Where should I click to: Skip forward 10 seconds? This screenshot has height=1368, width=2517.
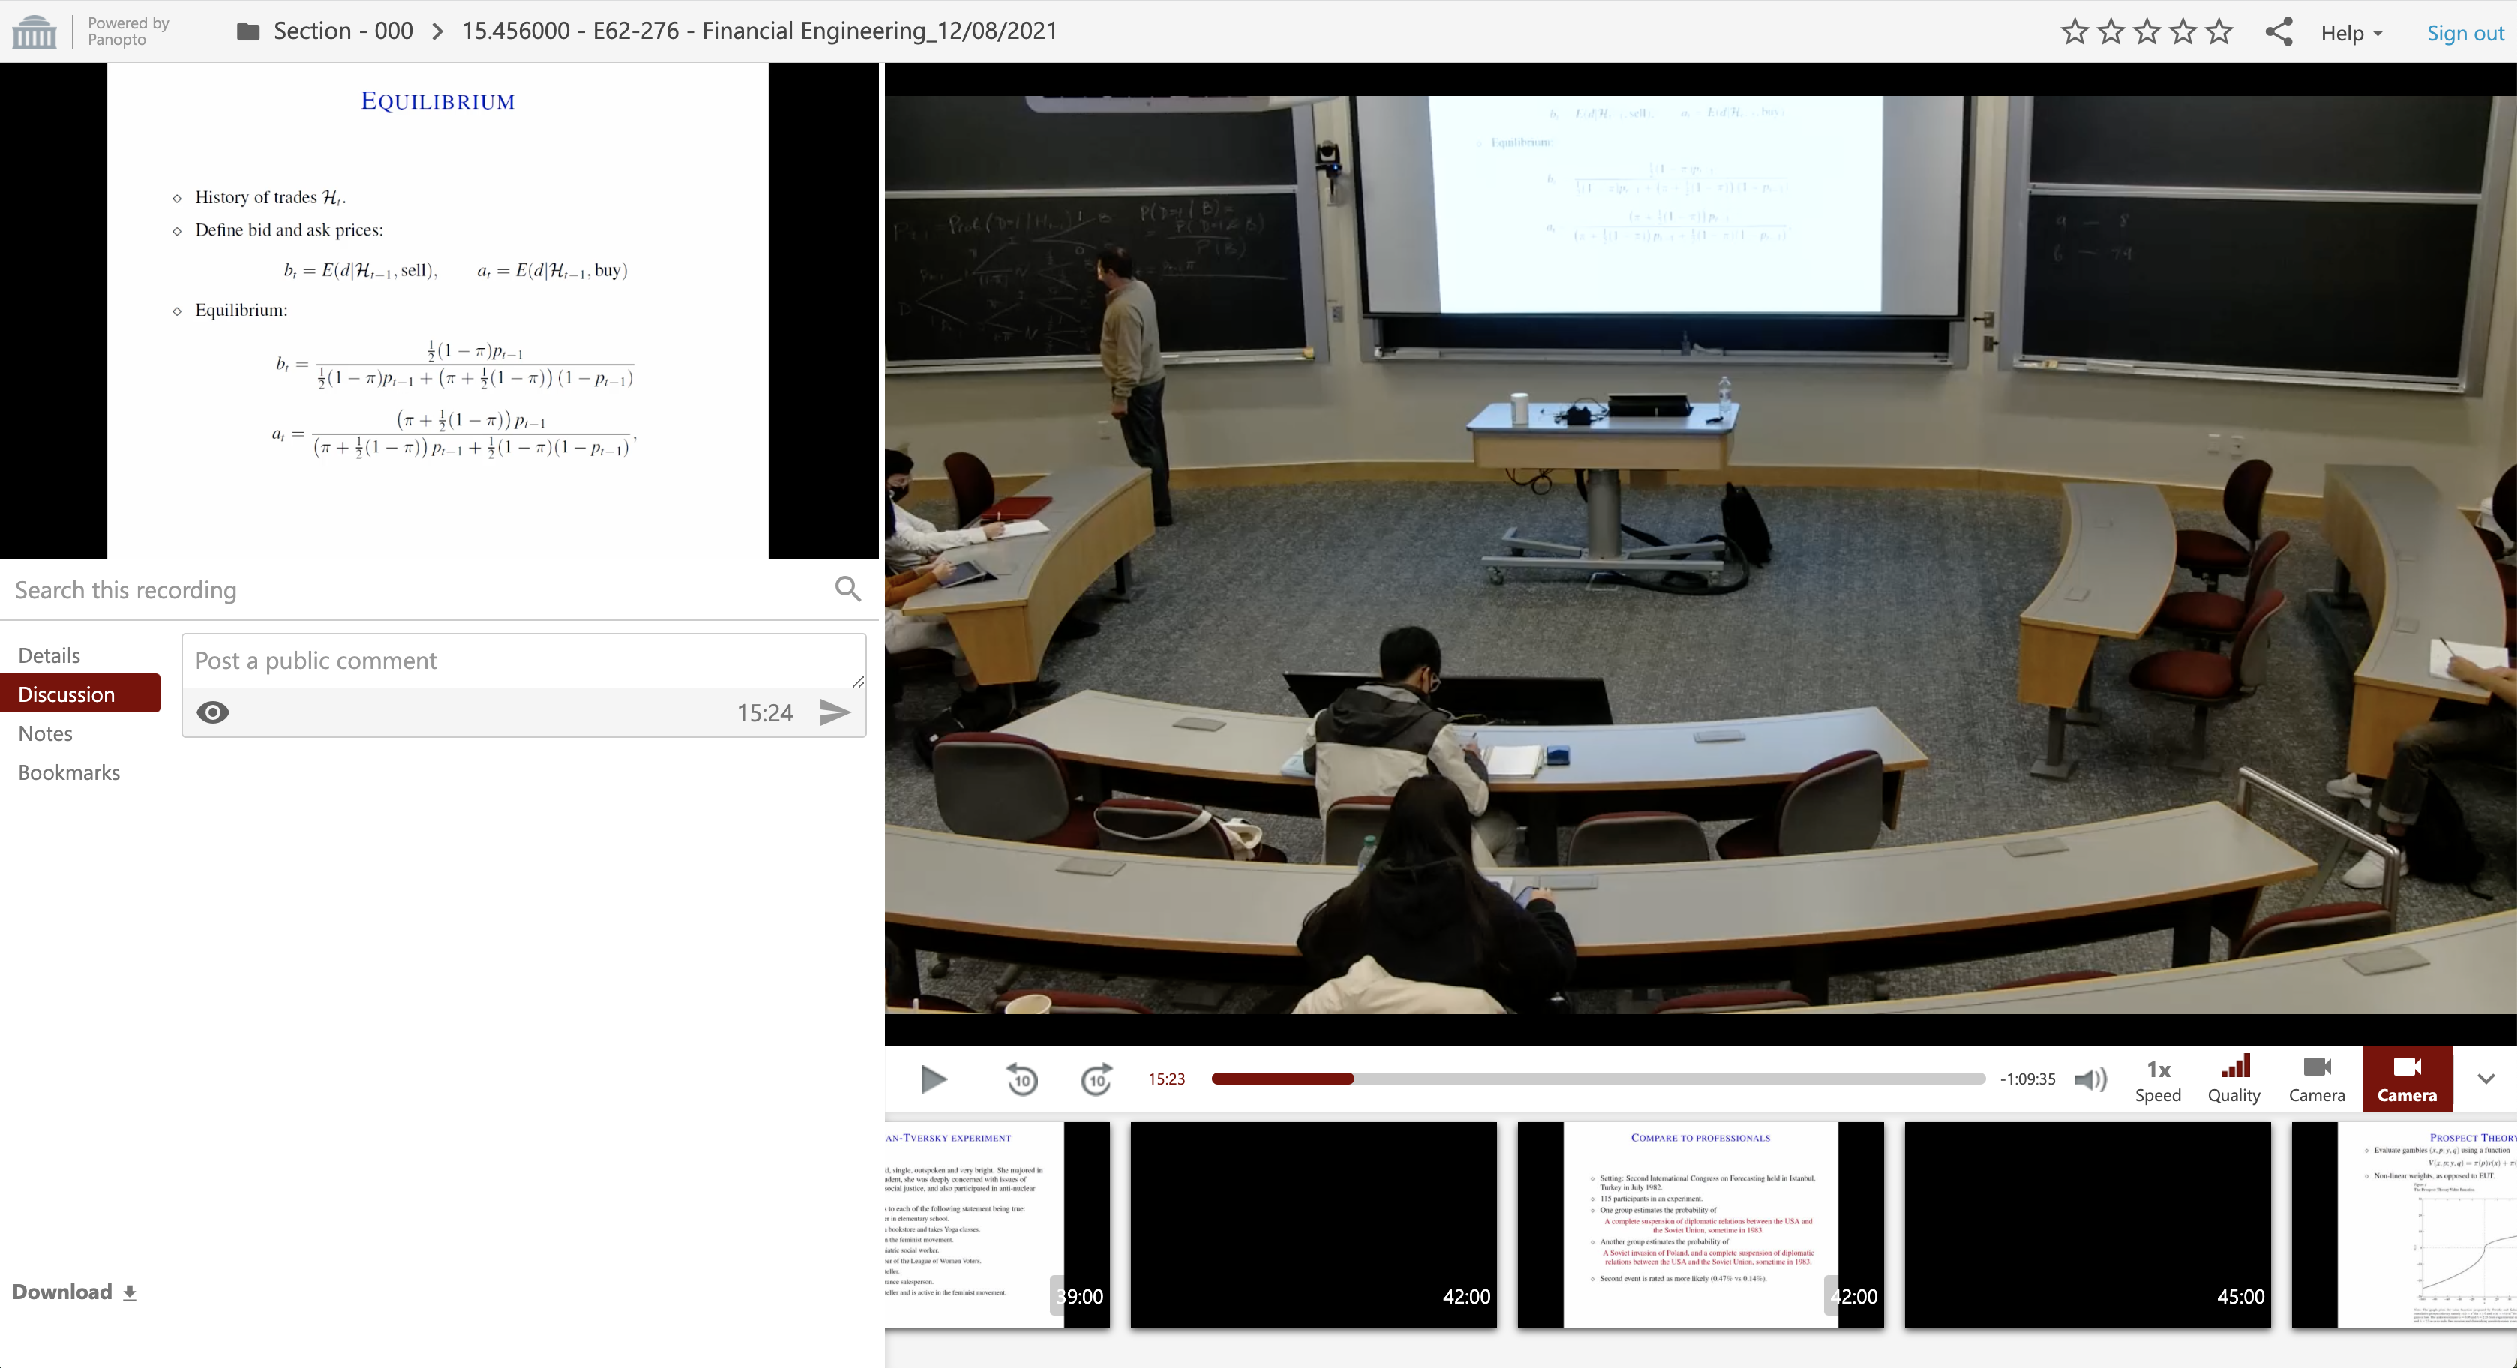pyautogui.click(x=1096, y=1078)
